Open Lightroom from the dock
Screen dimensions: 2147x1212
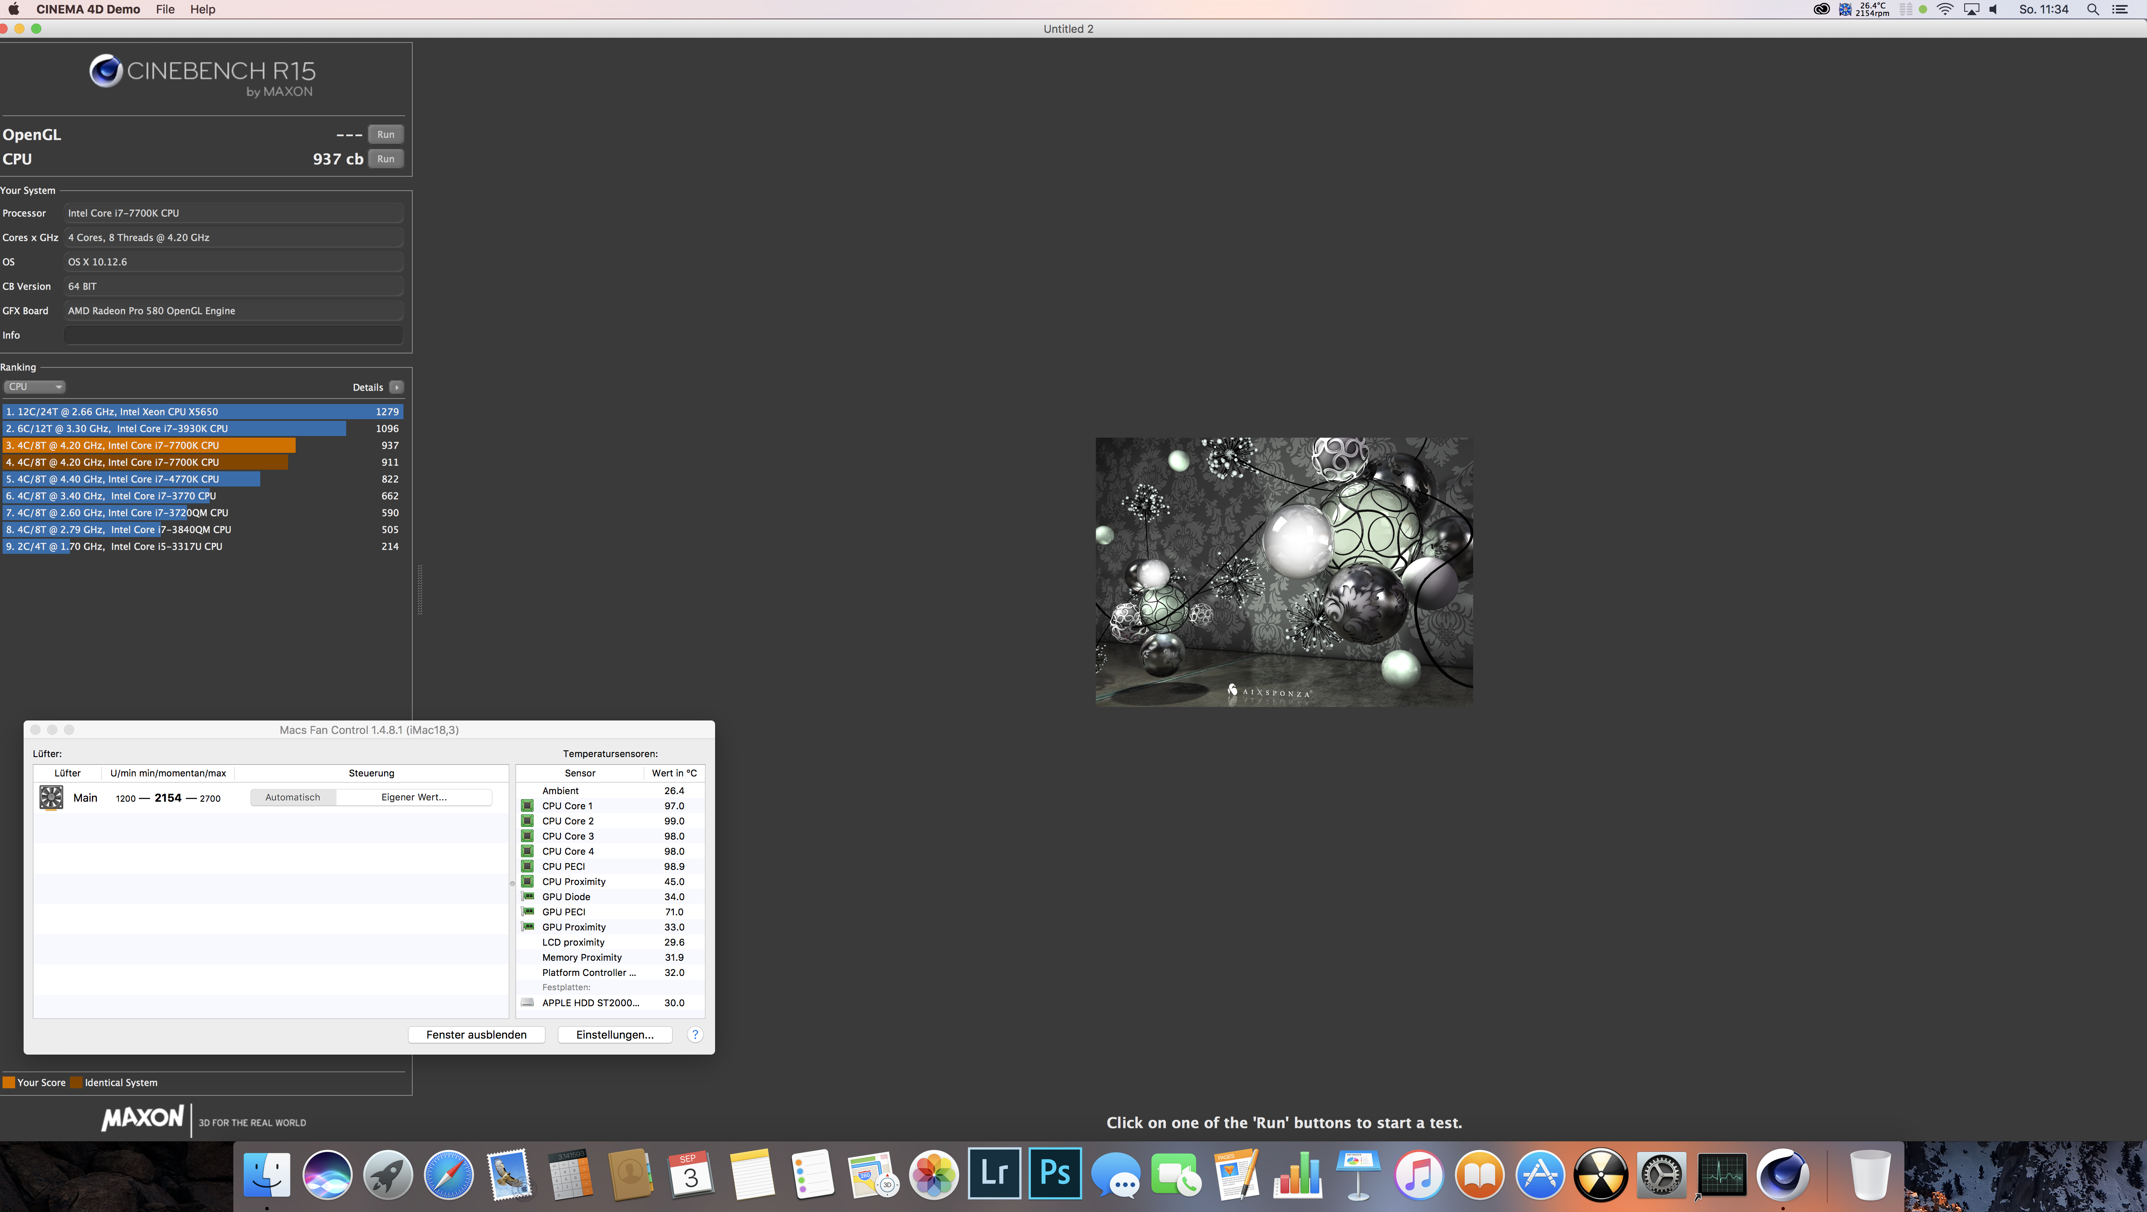tap(993, 1174)
